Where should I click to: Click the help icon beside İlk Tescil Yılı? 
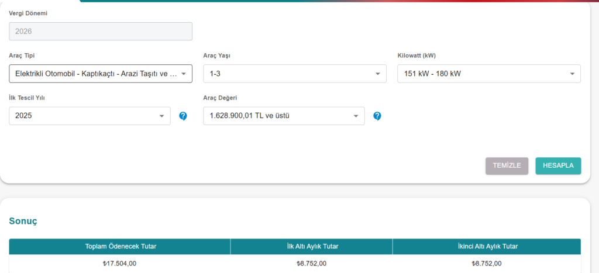183,116
